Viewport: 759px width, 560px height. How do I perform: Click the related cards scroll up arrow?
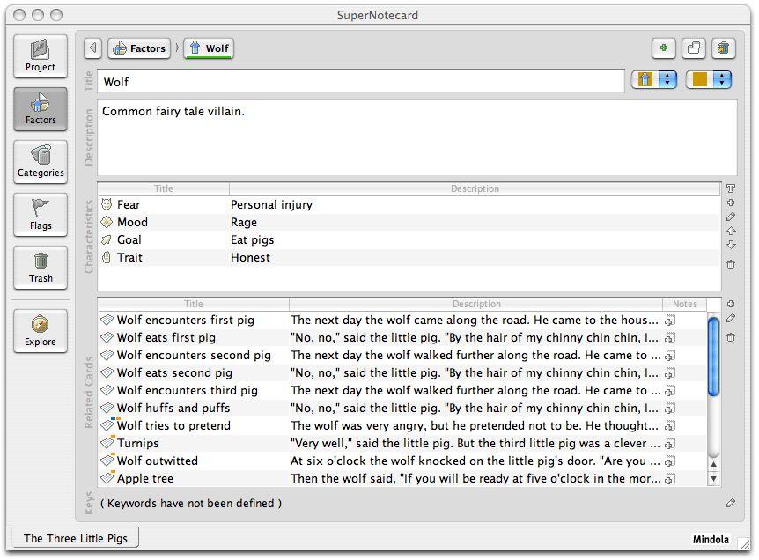coord(713,464)
